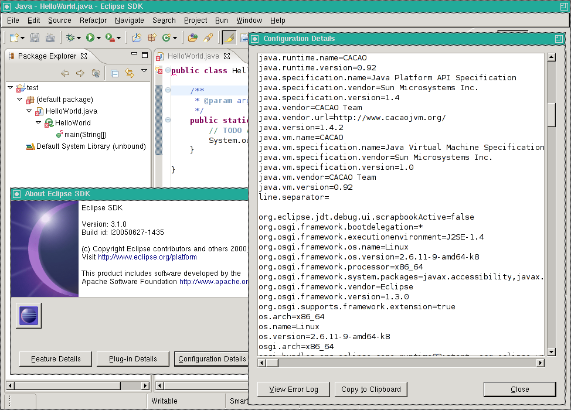Click the scroll-right arrow in Configuration Details

click(541, 363)
